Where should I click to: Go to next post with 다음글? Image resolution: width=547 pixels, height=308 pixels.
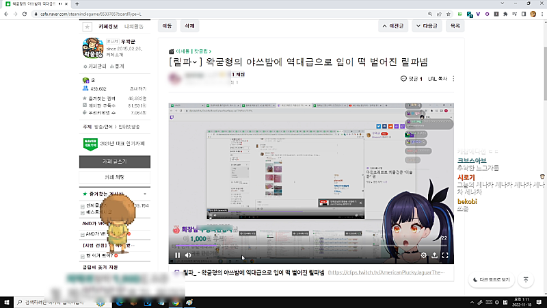pos(427,26)
